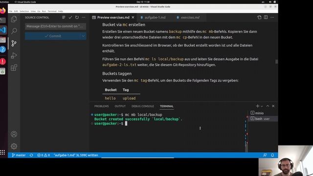Open Firefox from the Ubuntu dock
The width and height of the screenshot is (313, 176).
pyautogui.click(x=3, y=11)
